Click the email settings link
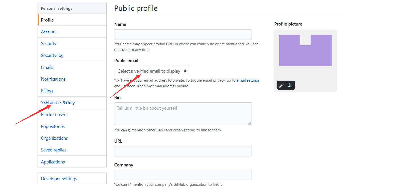This screenshot has height=189, width=403. (248, 80)
